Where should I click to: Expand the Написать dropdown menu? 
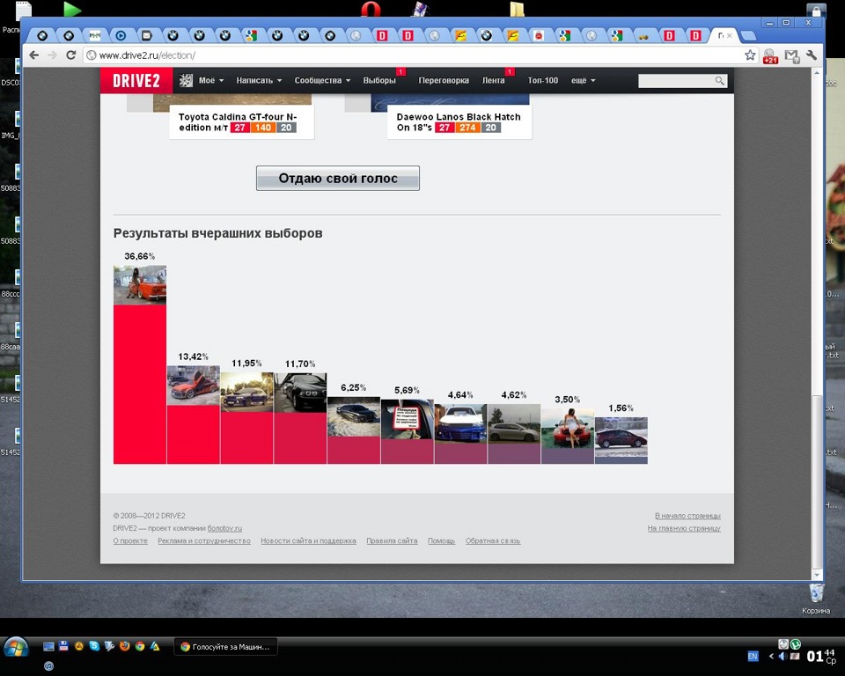point(259,80)
